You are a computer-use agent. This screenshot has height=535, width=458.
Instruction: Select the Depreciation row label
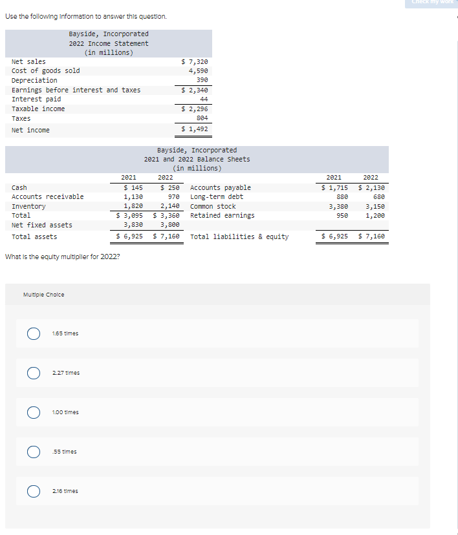pos(34,80)
